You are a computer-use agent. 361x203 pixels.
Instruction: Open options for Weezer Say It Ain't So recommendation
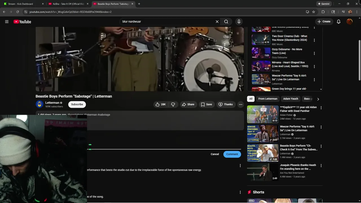pyautogui.click(x=321, y=127)
